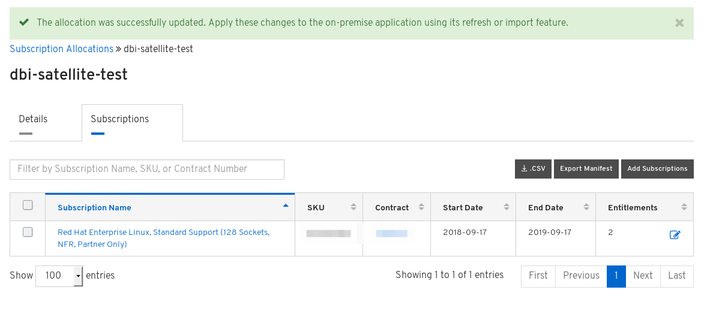This screenshot has width=728, height=311.
Task: Switch to the Details tab
Action: pos(33,119)
